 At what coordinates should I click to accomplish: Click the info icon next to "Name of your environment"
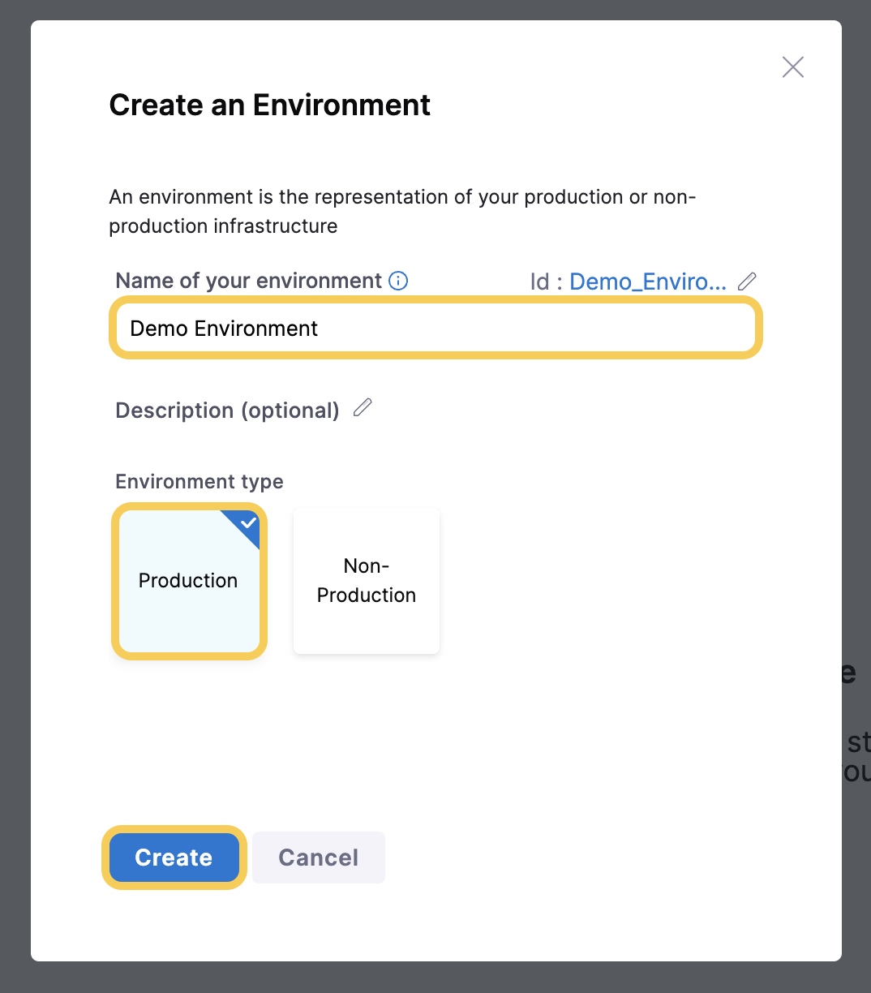pos(398,281)
